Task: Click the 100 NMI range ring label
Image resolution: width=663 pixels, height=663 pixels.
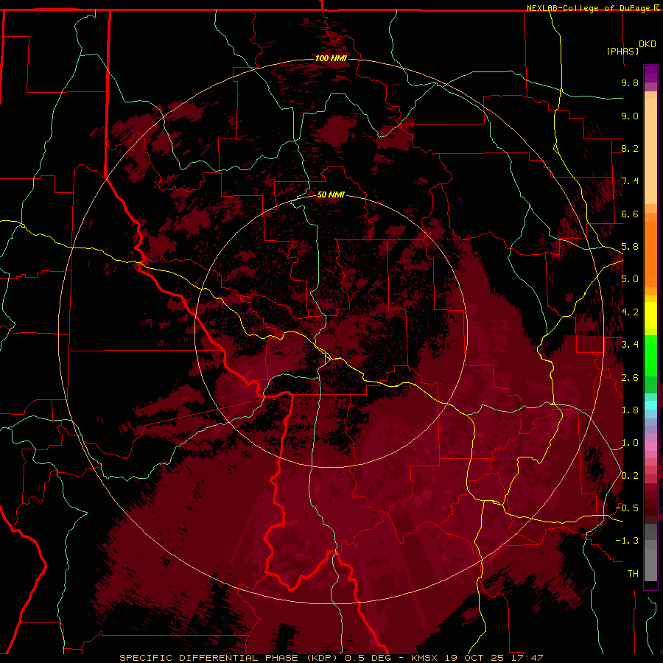Action: coord(331,58)
